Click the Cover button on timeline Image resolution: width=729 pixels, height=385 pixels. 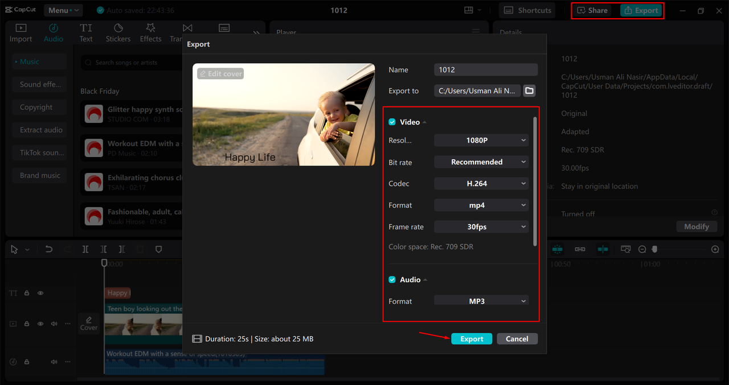tap(89, 324)
